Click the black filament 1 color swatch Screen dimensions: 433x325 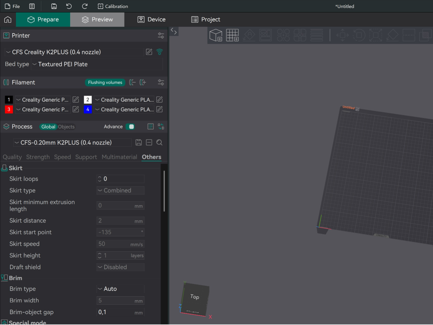(x=9, y=100)
